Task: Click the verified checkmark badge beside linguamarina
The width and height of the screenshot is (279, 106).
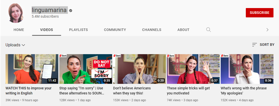Action: click(x=71, y=11)
